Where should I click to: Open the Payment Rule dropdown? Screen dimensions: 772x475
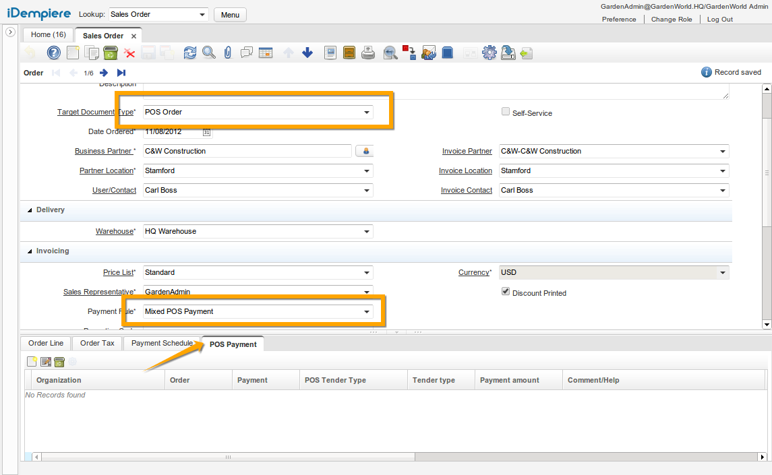click(366, 312)
